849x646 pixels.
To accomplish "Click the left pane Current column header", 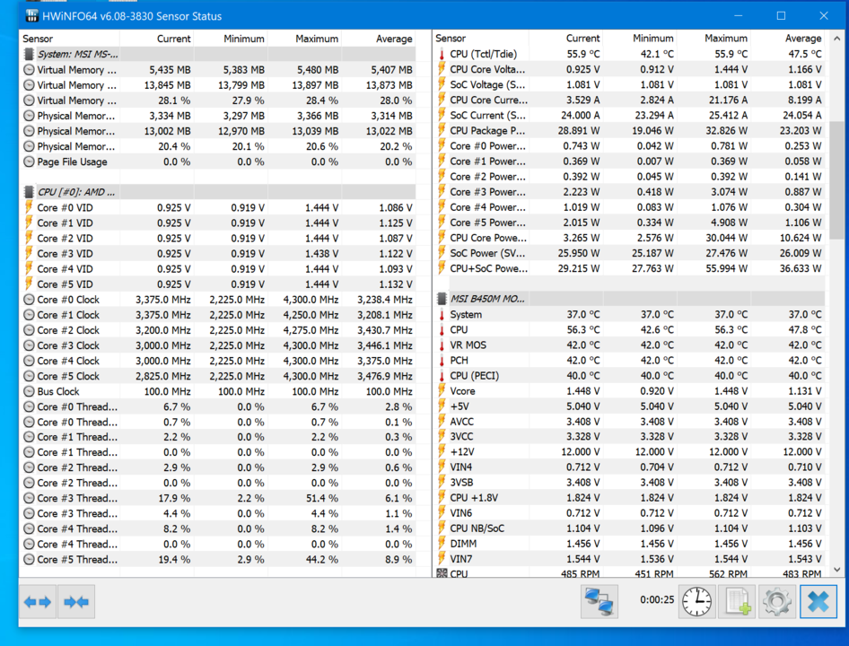I will 156,39.
